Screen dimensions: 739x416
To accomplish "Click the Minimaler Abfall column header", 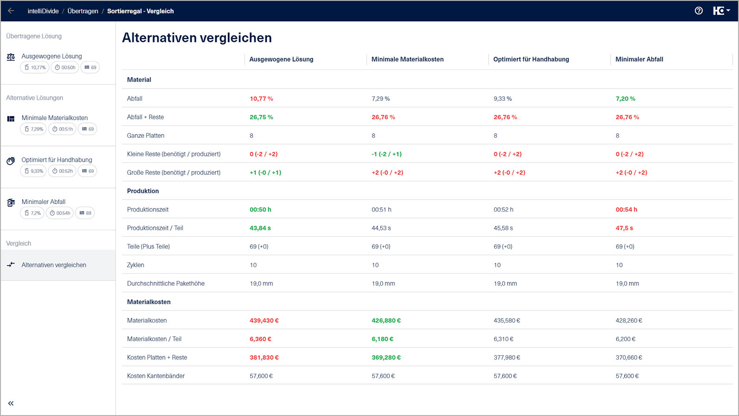I will coord(639,59).
